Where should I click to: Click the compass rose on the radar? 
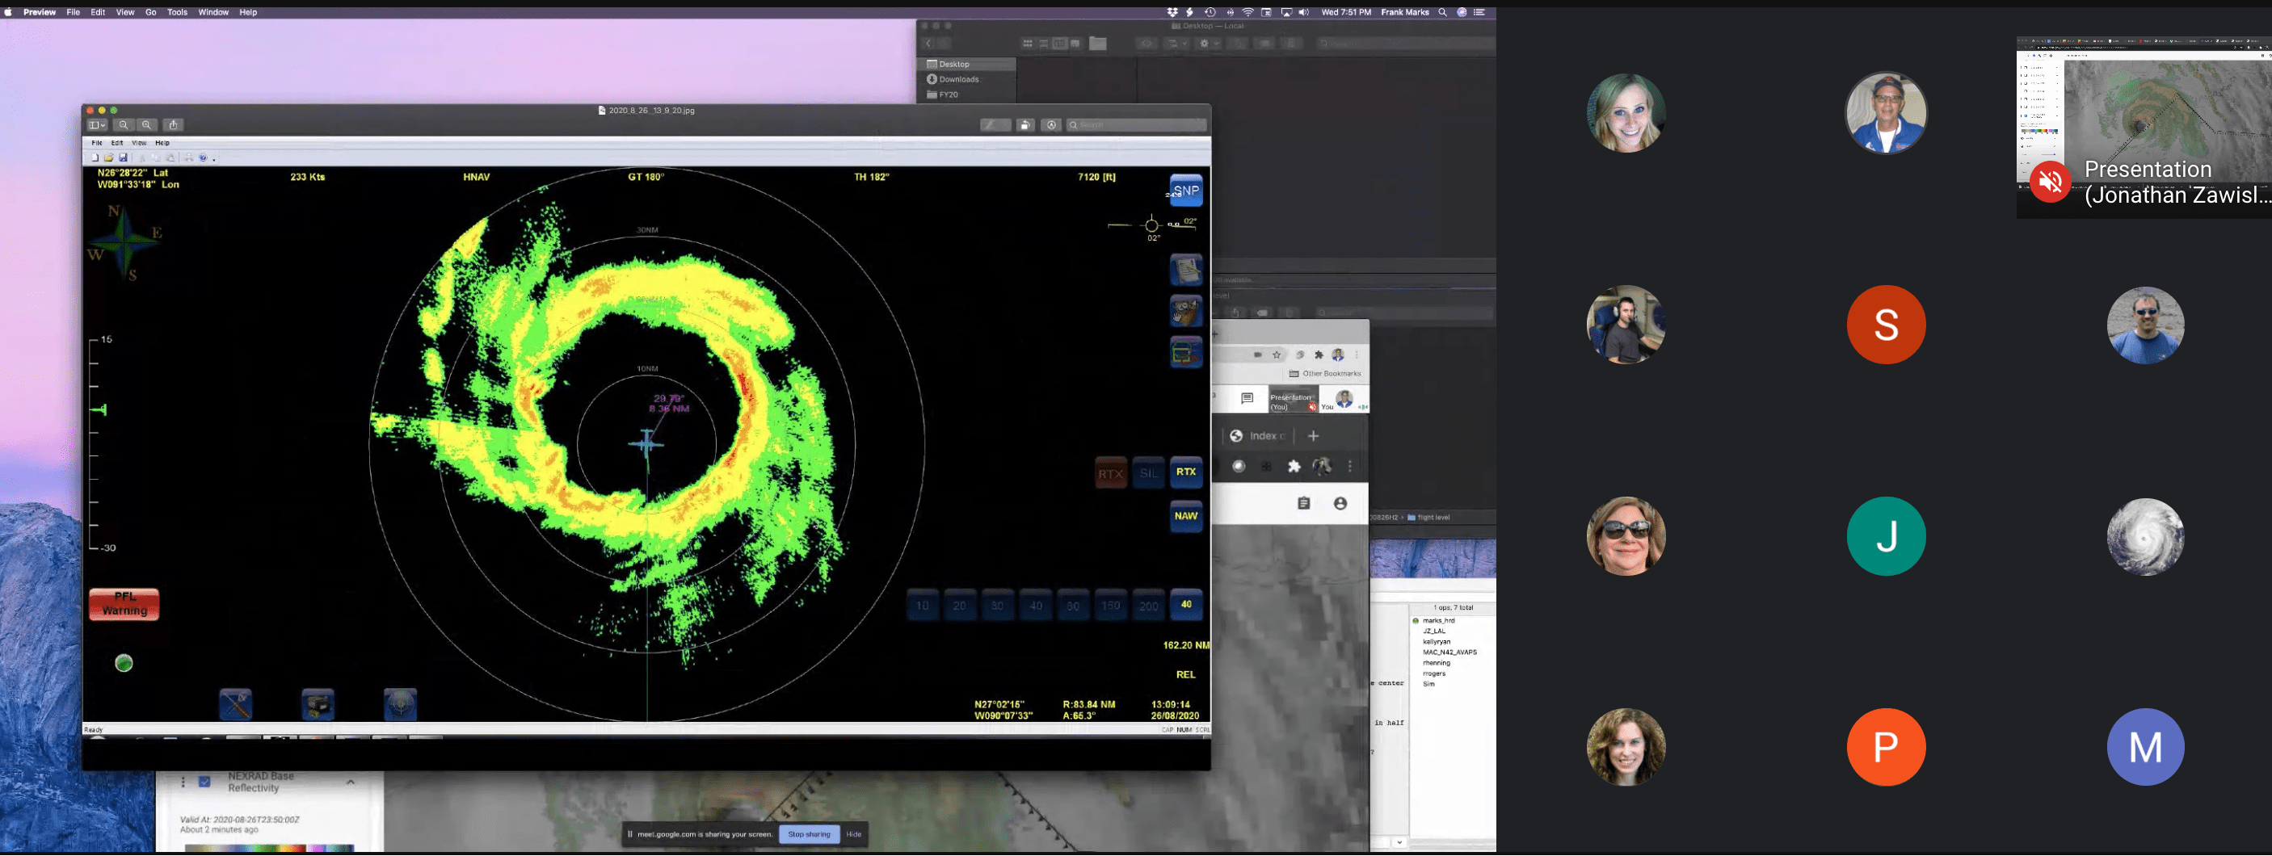(126, 242)
